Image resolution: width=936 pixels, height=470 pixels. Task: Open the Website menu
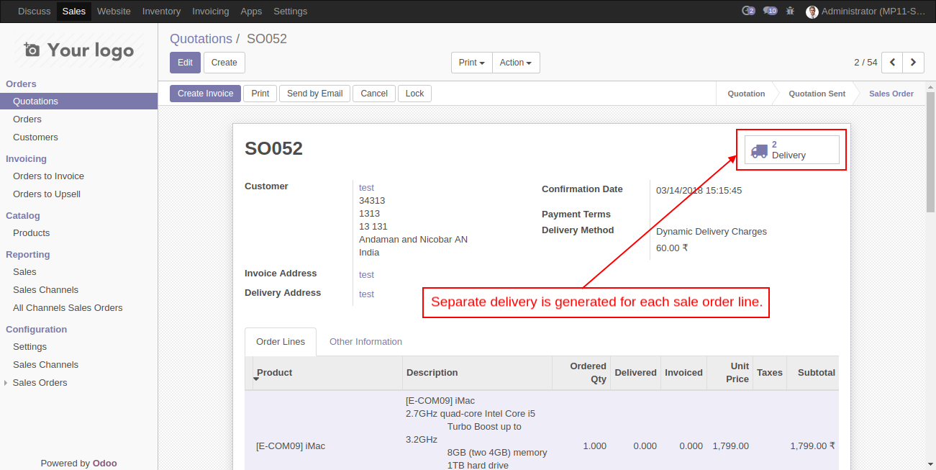pyautogui.click(x=114, y=12)
